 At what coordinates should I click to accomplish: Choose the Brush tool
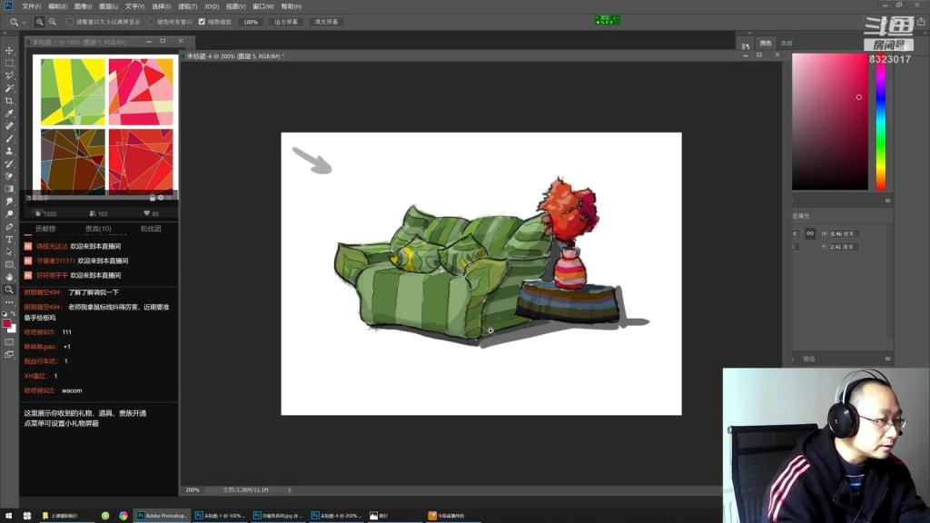10,139
